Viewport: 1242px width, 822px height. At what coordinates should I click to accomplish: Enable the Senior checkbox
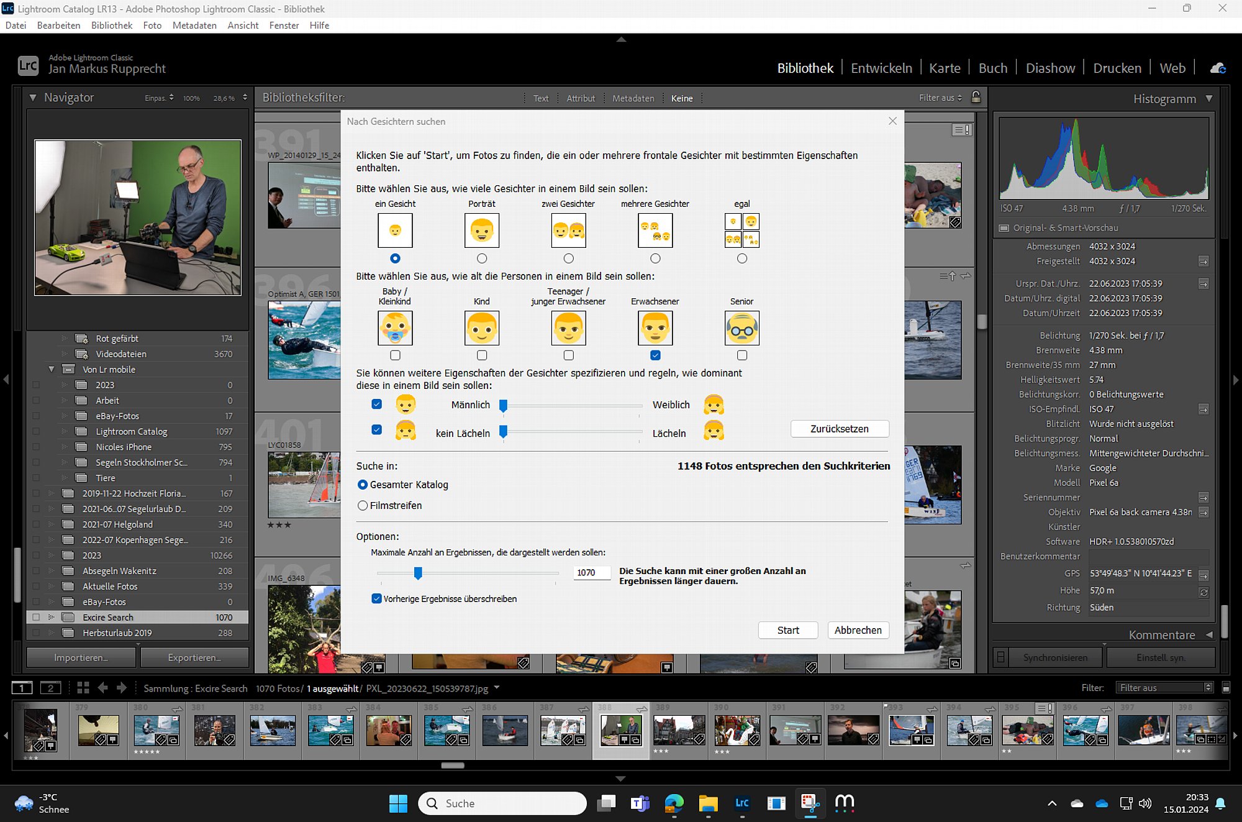click(742, 355)
